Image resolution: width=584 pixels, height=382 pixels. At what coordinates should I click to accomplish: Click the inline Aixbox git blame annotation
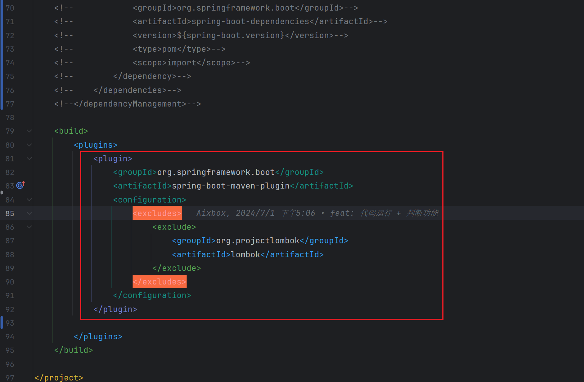[x=317, y=213]
